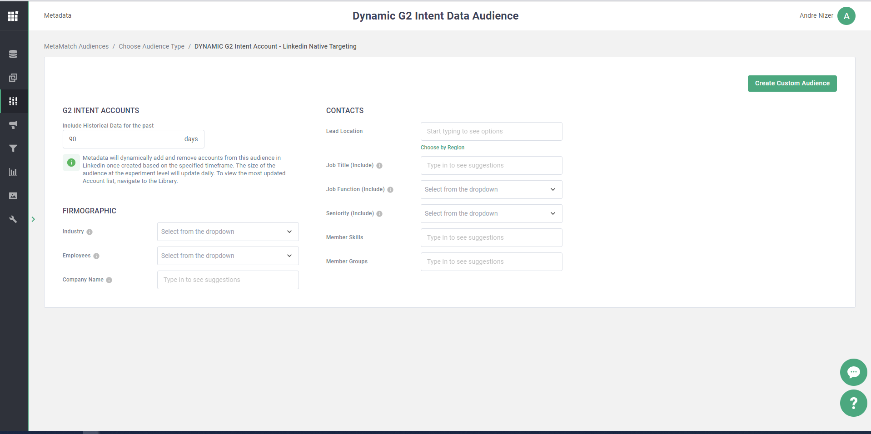
Task: Click the database stack sidebar icon
Action: click(13, 54)
